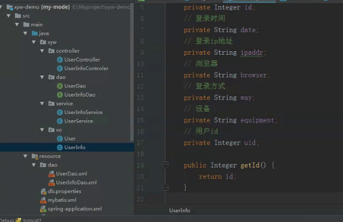Click the project tree vertical scrollbar
This screenshot has width=343, height=222.
tap(132, 72)
